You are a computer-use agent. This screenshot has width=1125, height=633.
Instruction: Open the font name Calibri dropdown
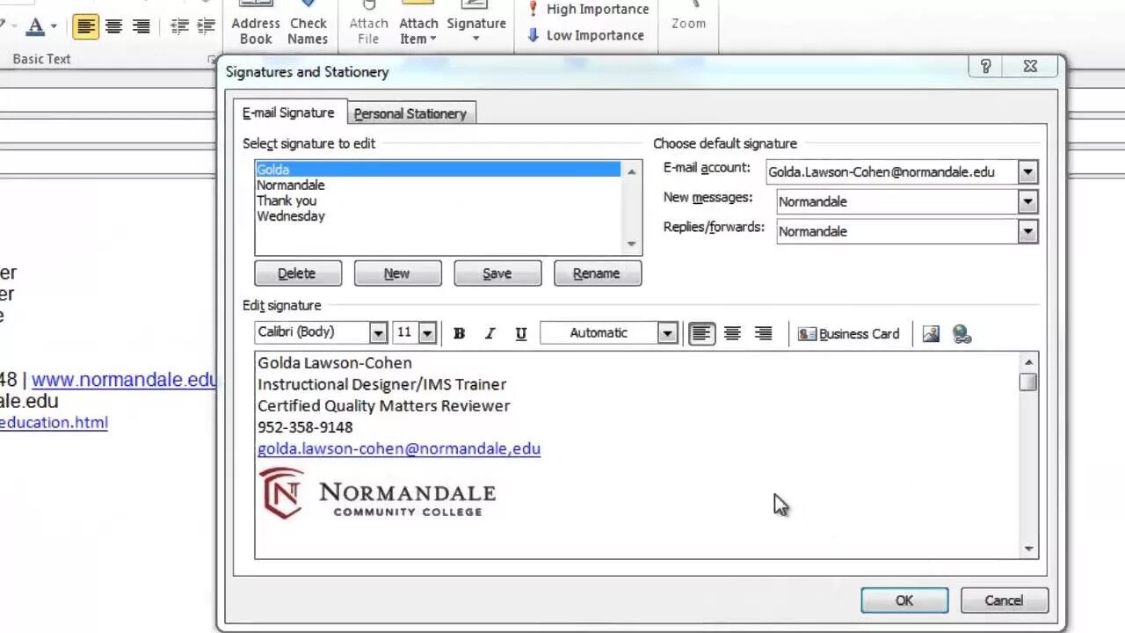click(x=378, y=333)
